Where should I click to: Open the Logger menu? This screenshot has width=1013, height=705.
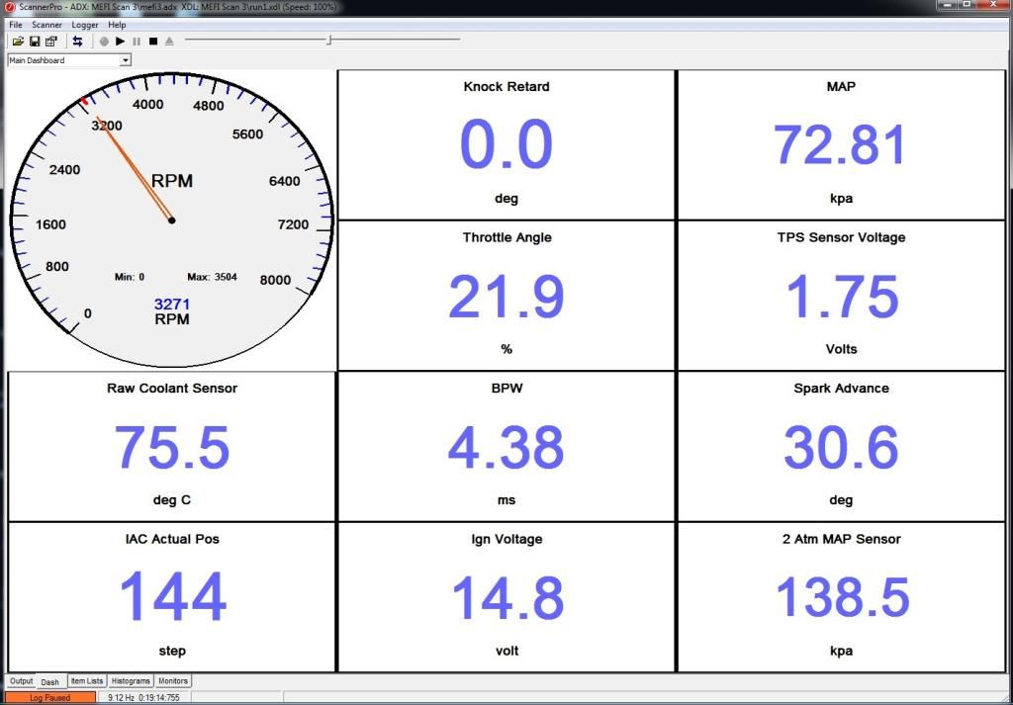[x=85, y=25]
